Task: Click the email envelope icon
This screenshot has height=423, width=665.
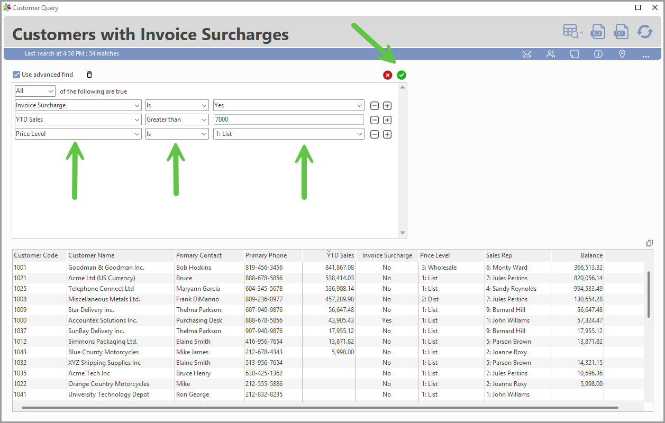Action: (527, 54)
